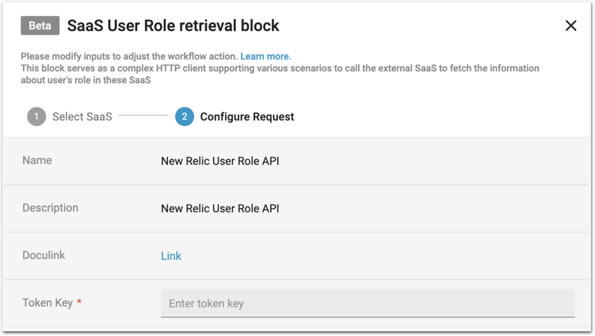
Task: Click the line connecting the two steps
Action: click(x=143, y=116)
